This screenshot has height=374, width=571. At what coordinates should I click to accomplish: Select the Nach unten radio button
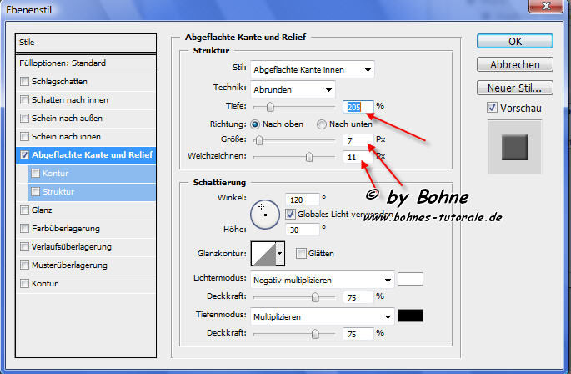pos(322,124)
